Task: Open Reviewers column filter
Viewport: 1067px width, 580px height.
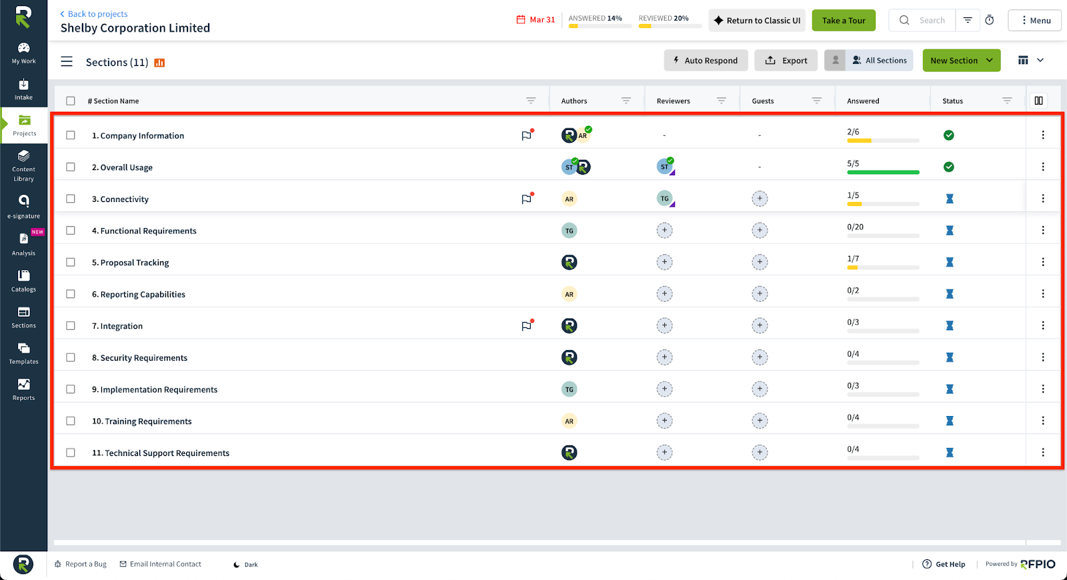Action: pos(722,101)
